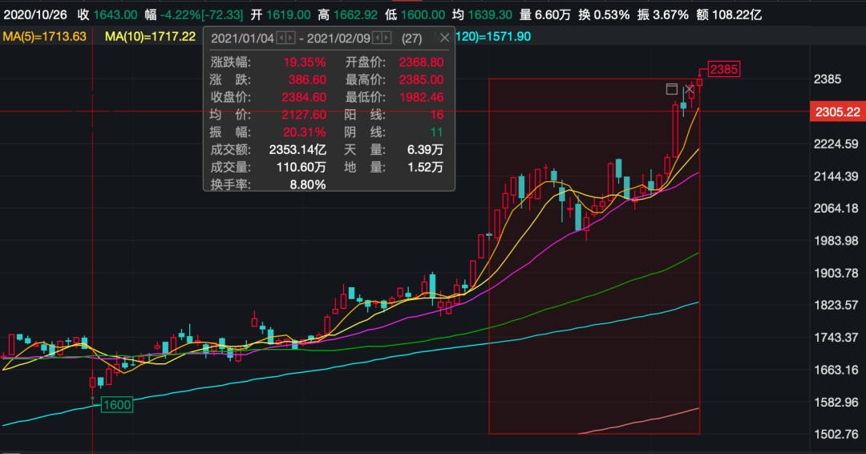Click the open price 1619.00 in top bar

289,14
